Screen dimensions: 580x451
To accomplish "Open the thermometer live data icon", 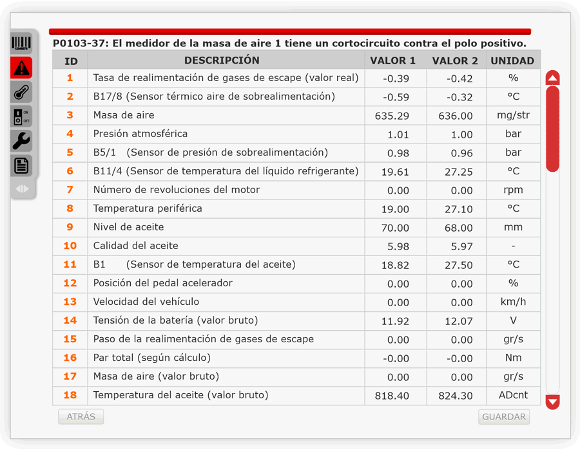I will (21, 92).
